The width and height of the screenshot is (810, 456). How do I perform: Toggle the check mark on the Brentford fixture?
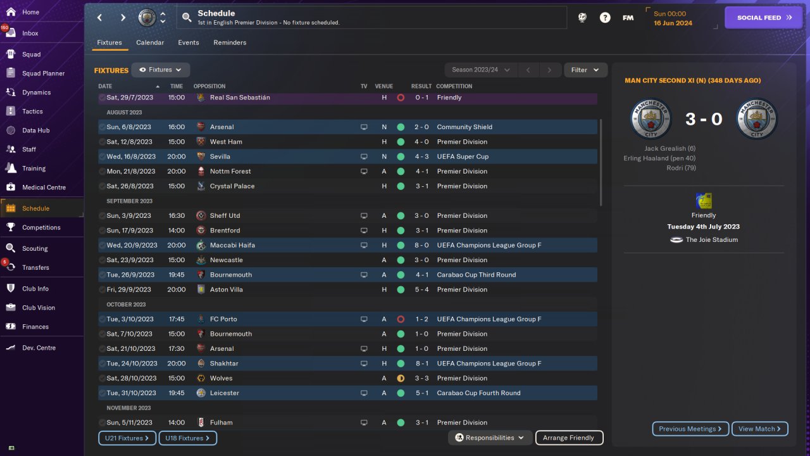103,231
